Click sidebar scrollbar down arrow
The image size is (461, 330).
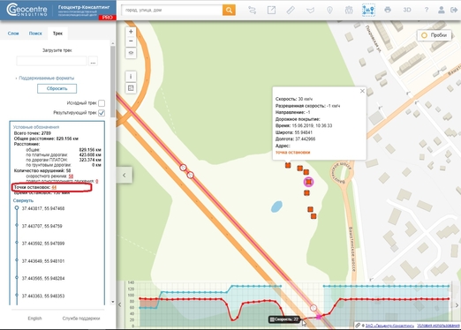point(112,302)
